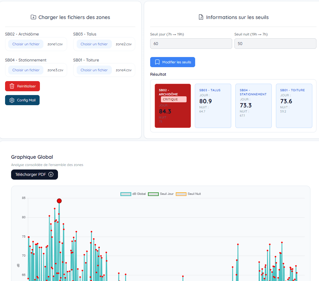The height and width of the screenshot is (281, 319).
Task: Click the 84.3 day value on Archidôme
Action: click(165, 111)
